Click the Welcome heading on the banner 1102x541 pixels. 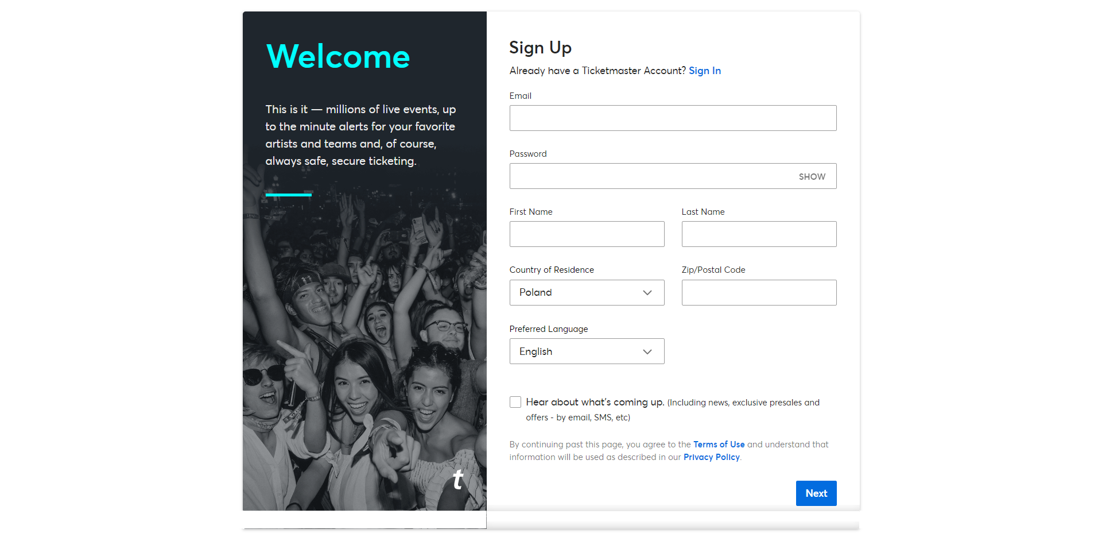pyautogui.click(x=338, y=56)
